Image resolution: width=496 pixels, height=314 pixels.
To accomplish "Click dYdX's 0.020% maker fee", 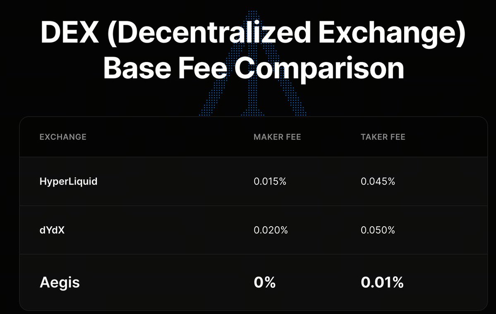I will click(x=271, y=230).
